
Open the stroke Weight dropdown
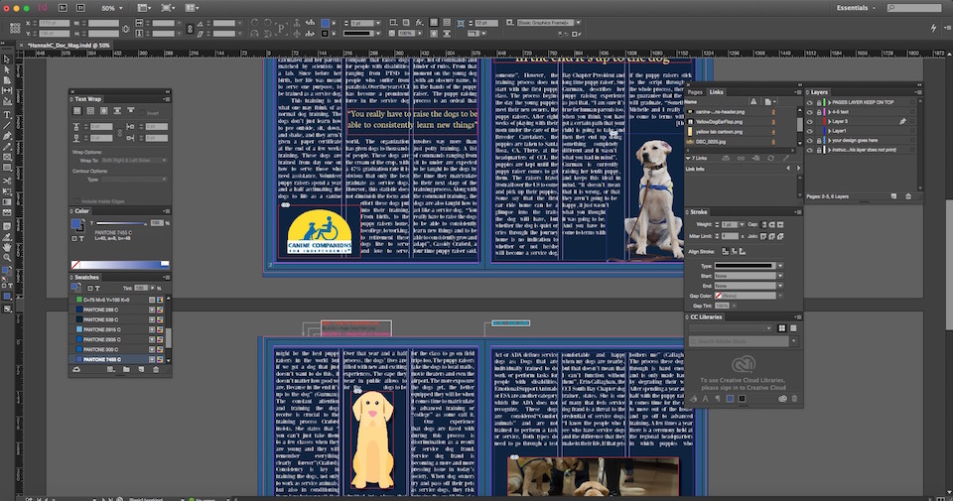pos(742,224)
